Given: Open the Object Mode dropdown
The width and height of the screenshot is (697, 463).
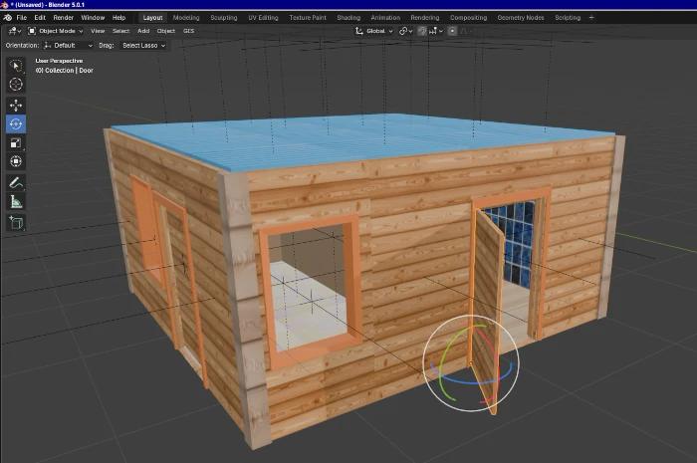Looking at the screenshot, I should click(56, 31).
